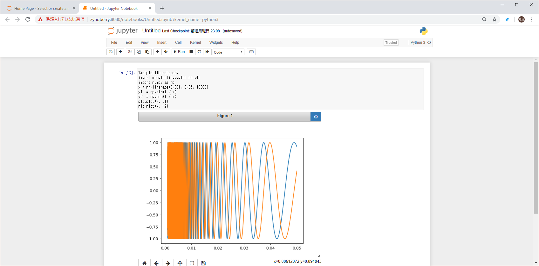Viewport: 539px width, 266px height.
Task: Restart the kernel using circular arrow icon
Action: pyautogui.click(x=199, y=52)
